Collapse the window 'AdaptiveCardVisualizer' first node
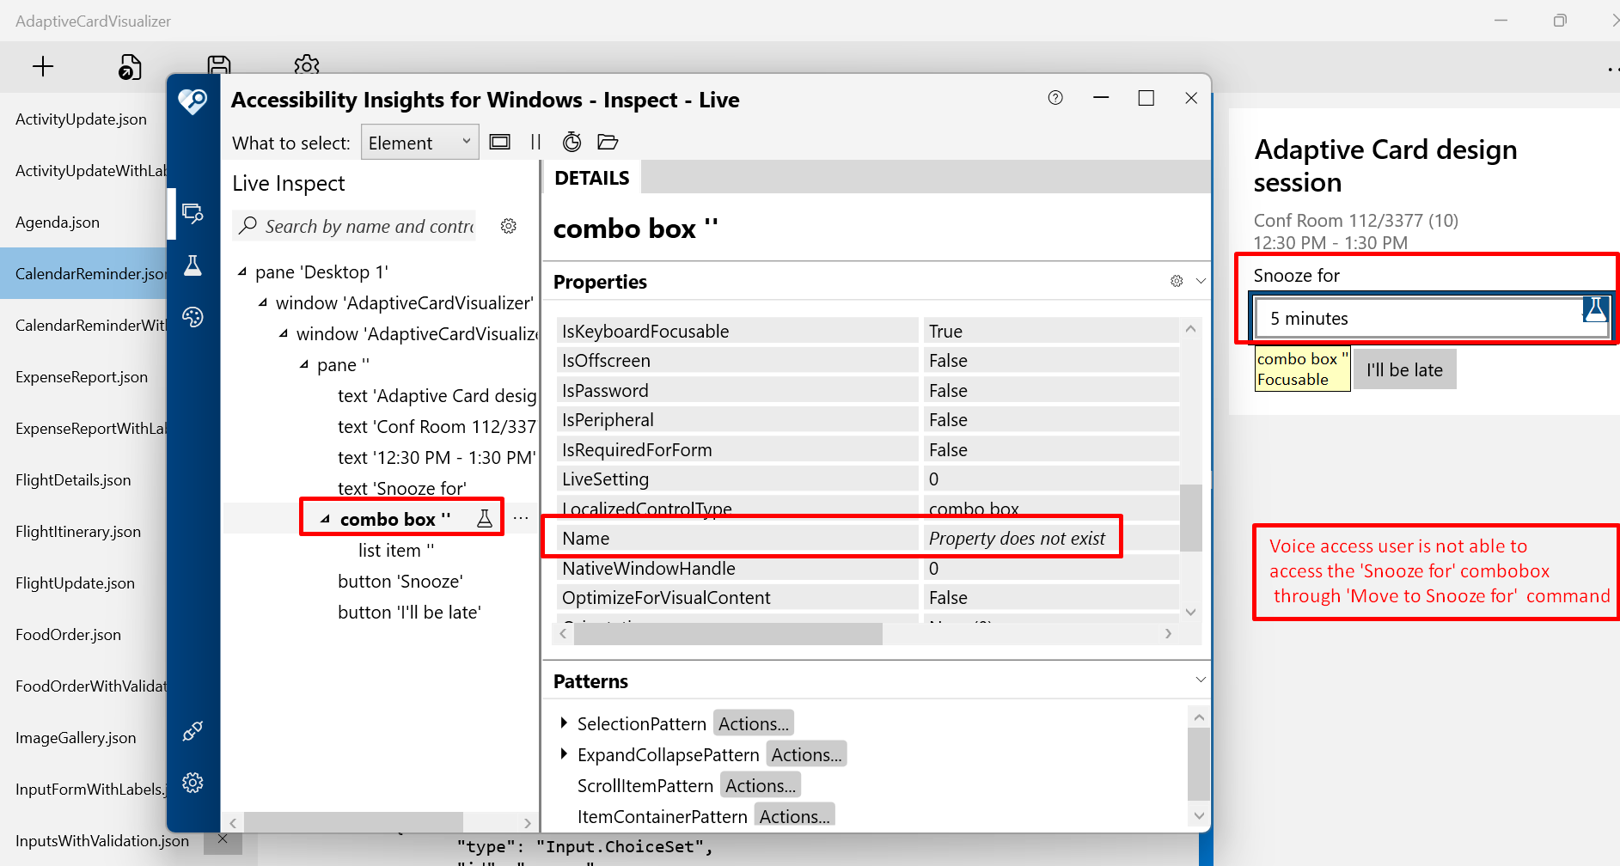The image size is (1620, 866). click(263, 302)
